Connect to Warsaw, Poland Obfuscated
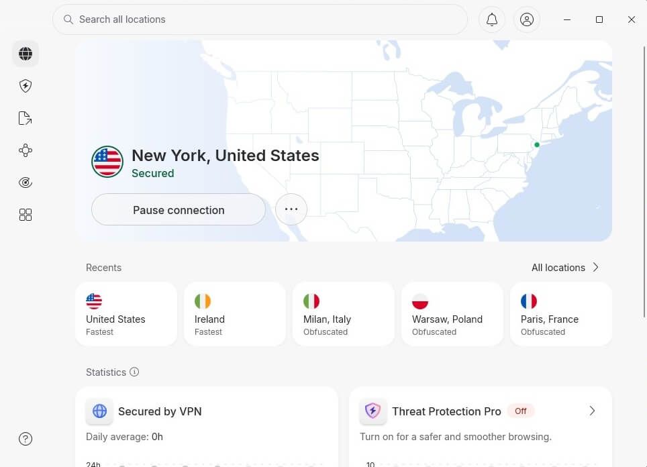The width and height of the screenshot is (647, 467). coord(452,314)
